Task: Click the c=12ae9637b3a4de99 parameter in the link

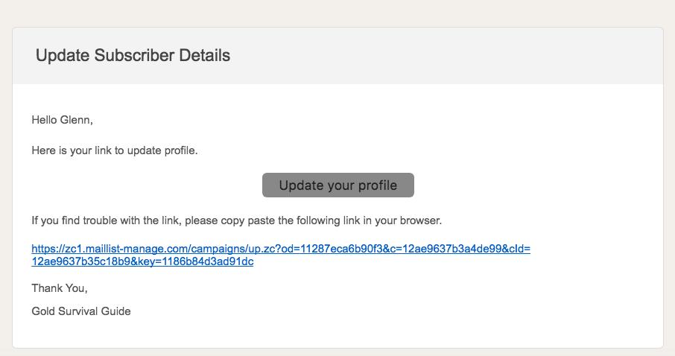Action: [x=446, y=249]
